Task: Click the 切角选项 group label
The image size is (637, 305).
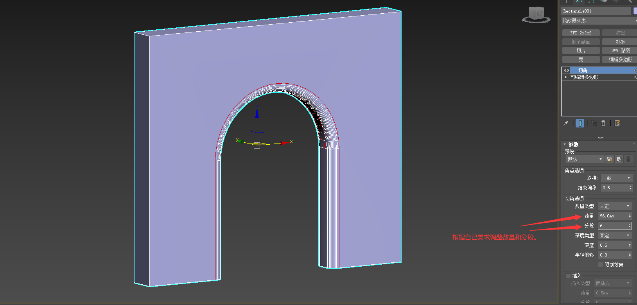Action: [x=574, y=199]
